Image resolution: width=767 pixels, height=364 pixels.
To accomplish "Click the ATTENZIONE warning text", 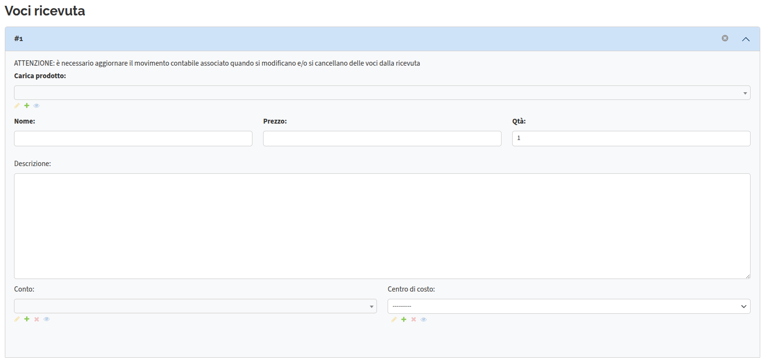I will [217, 63].
